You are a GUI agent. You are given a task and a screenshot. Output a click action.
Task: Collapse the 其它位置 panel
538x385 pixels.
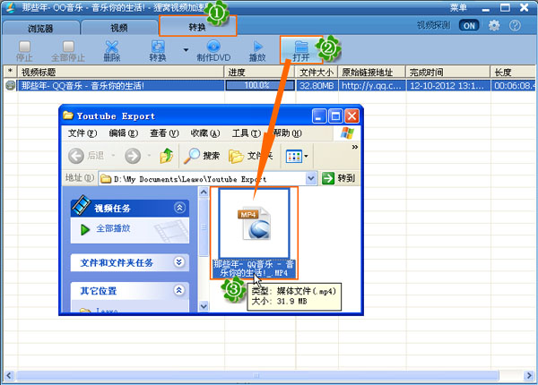(179, 290)
